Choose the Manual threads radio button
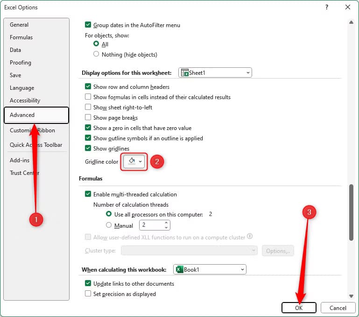Viewport: 359px width, 317px height. click(x=109, y=225)
